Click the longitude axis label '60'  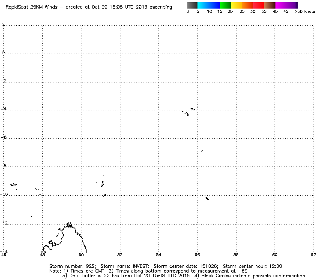275,255
